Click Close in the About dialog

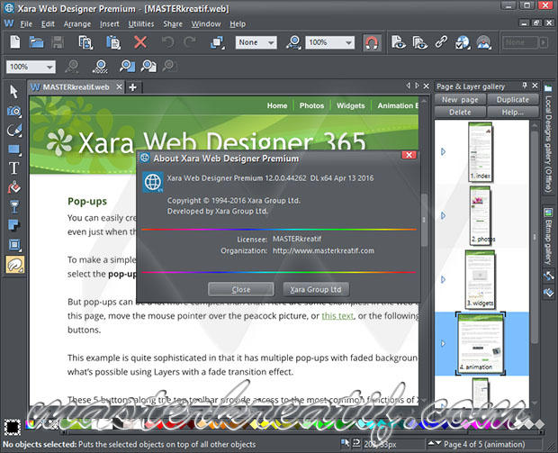pyautogui.click(x=241, y=289)
